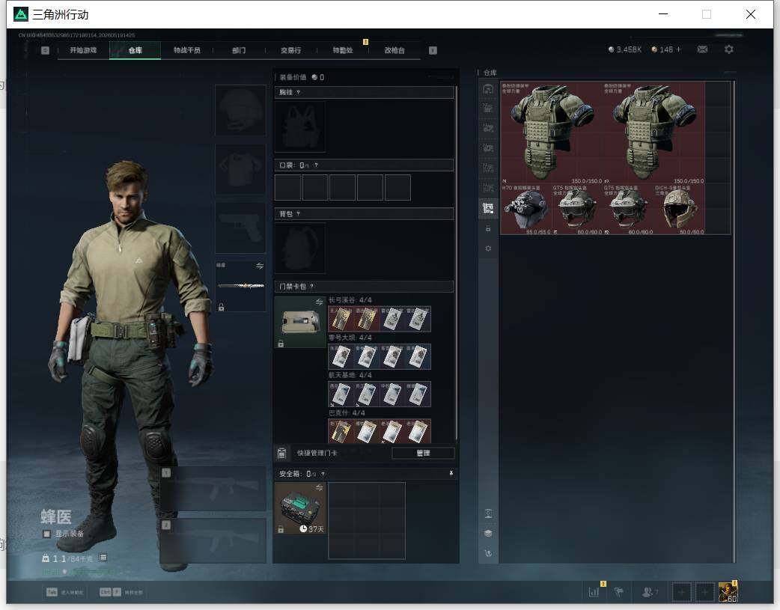This screenshot has height=610, width=780.
Task: Select the second GT5 helmet
Action: point(628,209)
